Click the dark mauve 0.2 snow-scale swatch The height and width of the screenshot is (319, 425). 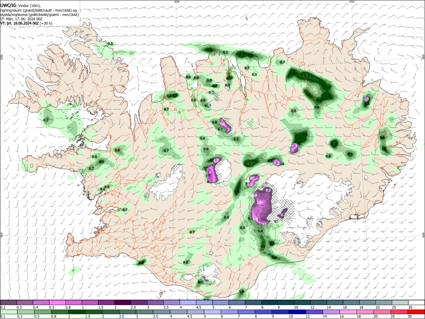(x=8, y=302)
